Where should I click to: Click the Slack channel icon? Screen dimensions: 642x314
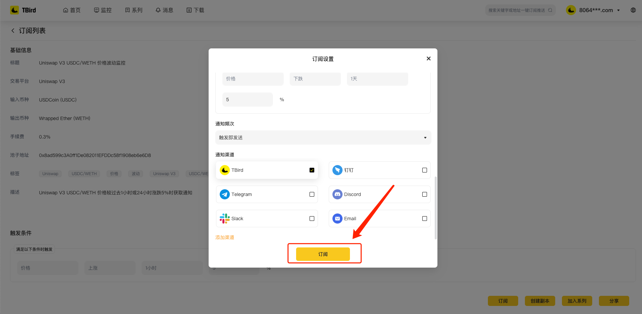pos(224,219)
